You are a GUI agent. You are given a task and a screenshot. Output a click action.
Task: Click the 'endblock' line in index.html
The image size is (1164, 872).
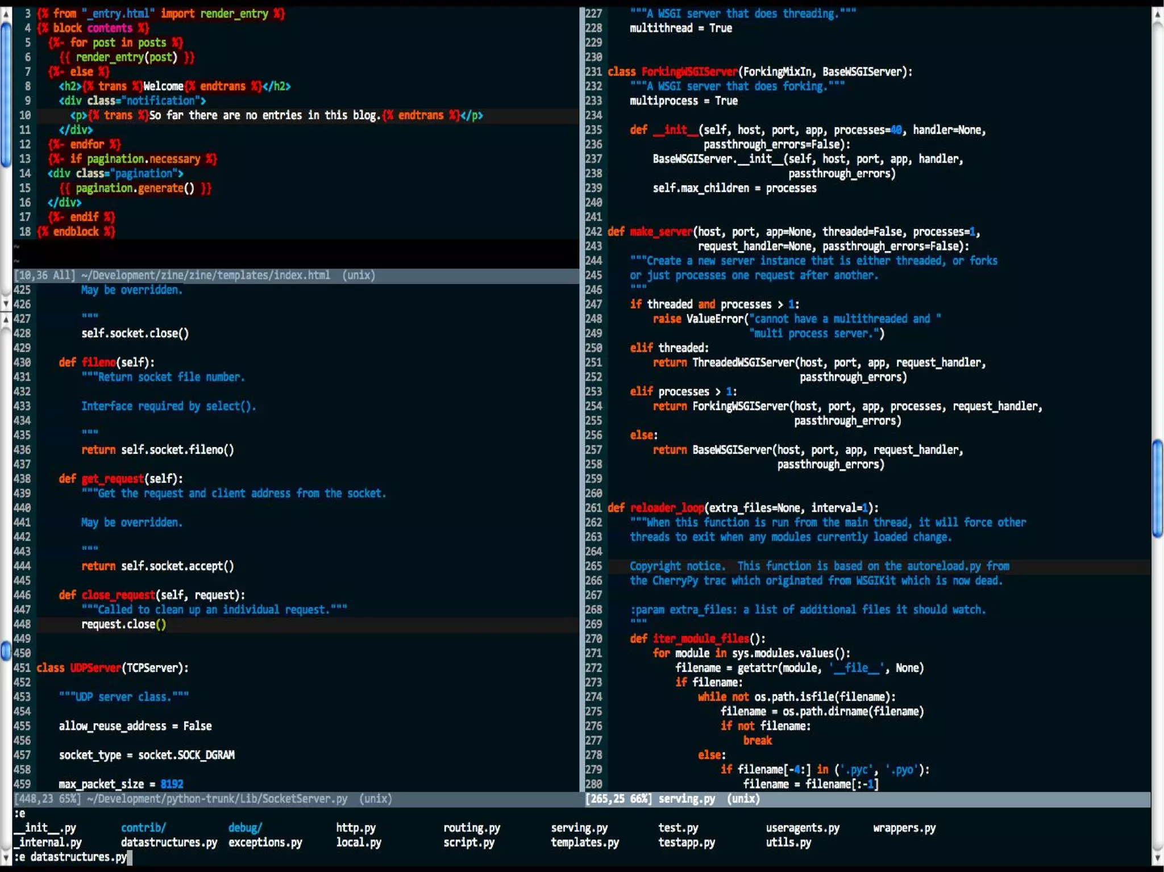76,232
